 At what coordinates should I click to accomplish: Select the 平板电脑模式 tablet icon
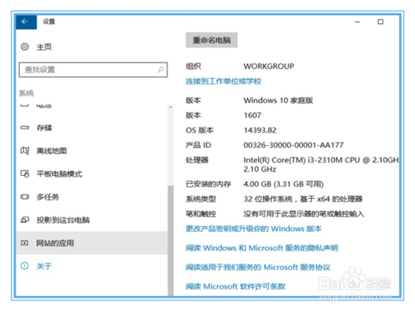click(25, 174)
